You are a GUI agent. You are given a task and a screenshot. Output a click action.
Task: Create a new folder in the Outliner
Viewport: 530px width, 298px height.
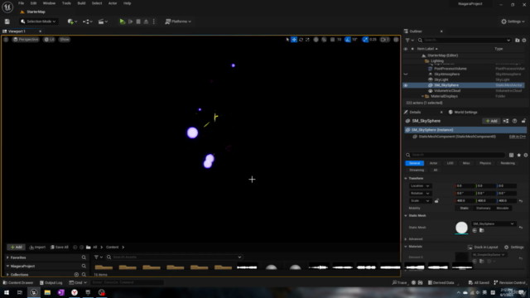pos(517,41)
